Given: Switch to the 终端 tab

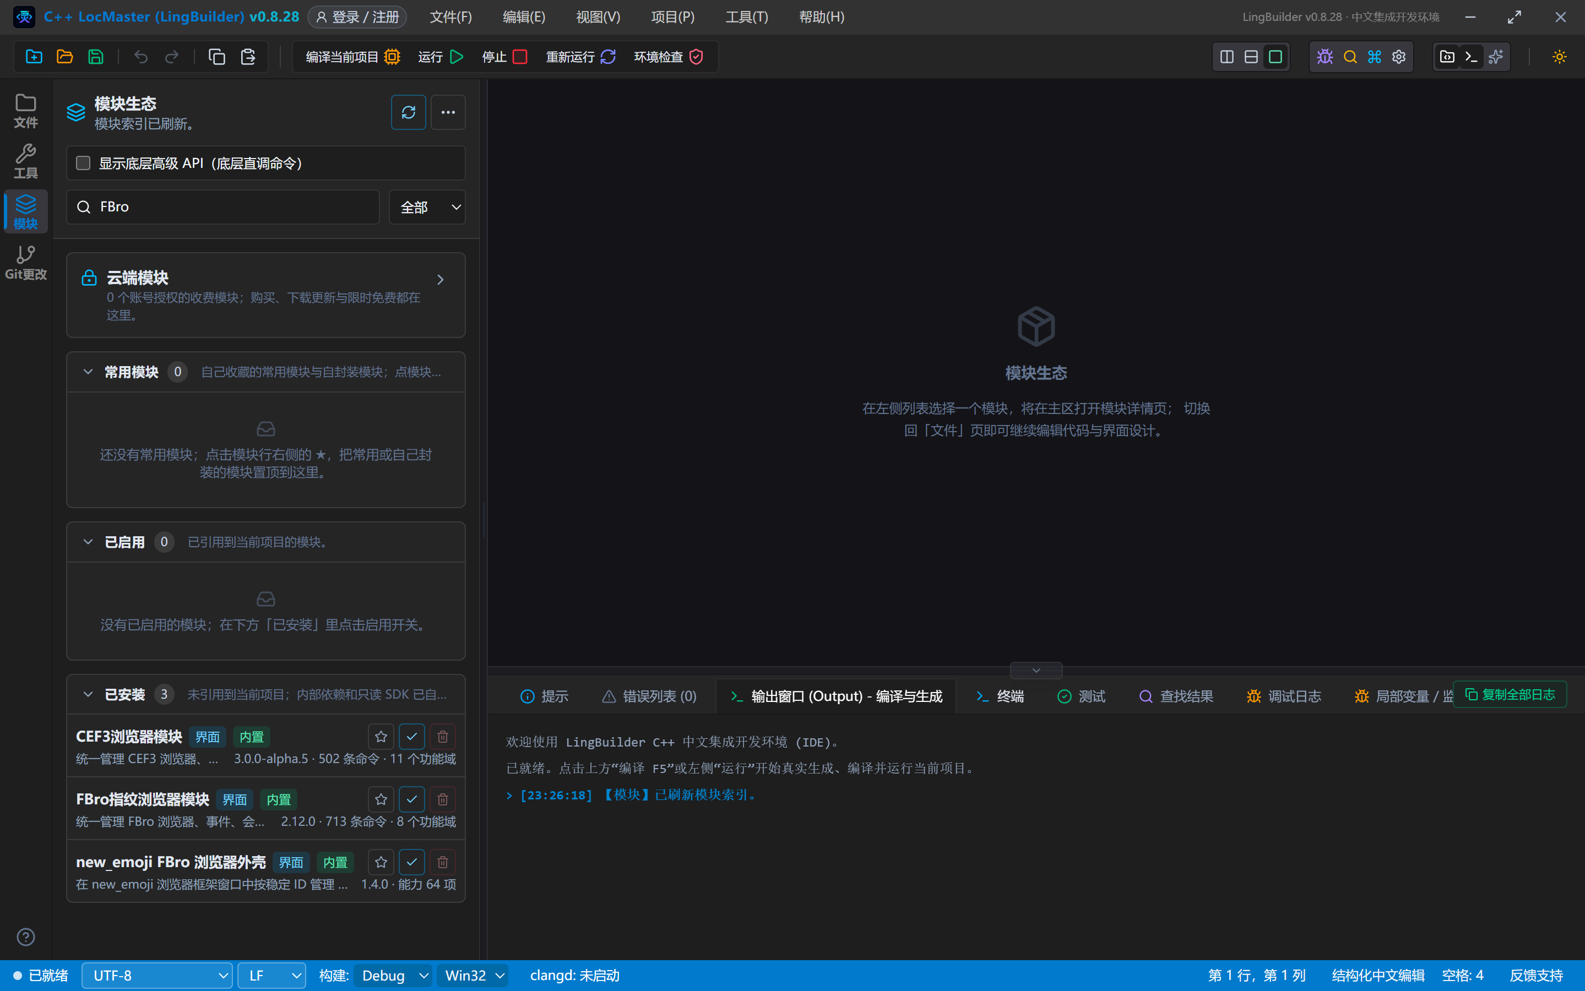Looking at the screenshot, I should 1000,696.
